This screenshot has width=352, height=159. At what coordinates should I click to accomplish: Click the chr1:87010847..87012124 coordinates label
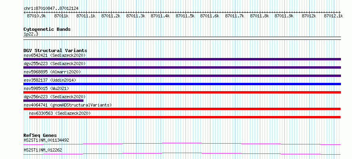pos(51,8)
